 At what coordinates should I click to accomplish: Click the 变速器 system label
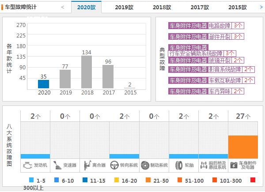pyautogui.click(x=70, y=165)
